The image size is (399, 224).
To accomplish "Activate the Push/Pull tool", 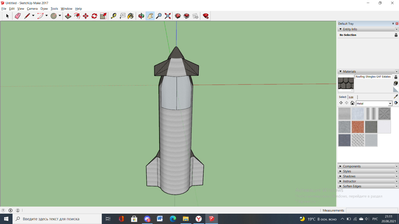I will tap(68, 16).
